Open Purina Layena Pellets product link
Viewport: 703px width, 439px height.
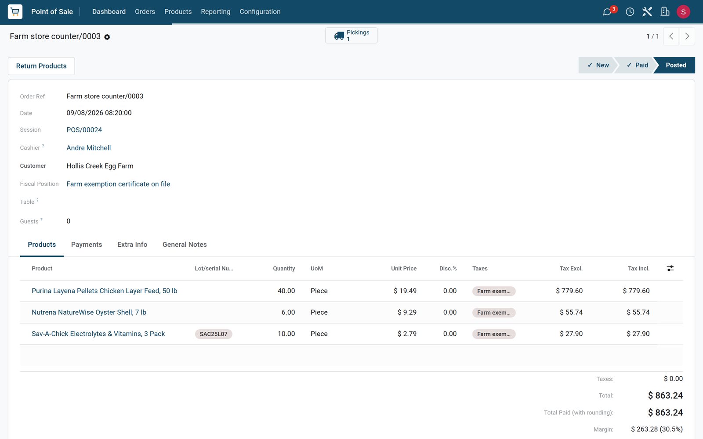click(105, 291)
